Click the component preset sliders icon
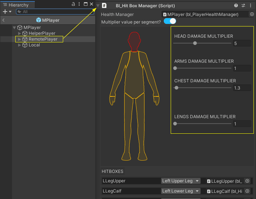This screenshot has height=199, width=256. (243, 6)
